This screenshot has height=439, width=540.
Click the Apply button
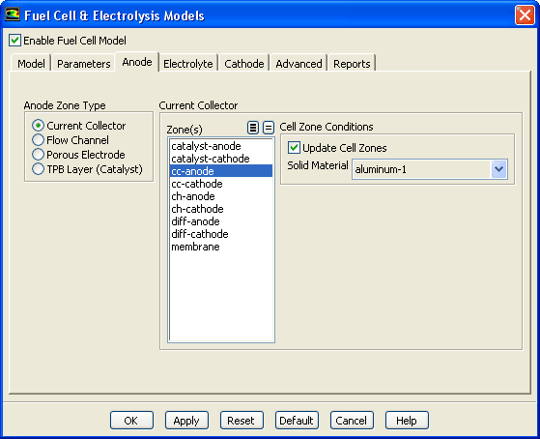[x=186, y=421]
